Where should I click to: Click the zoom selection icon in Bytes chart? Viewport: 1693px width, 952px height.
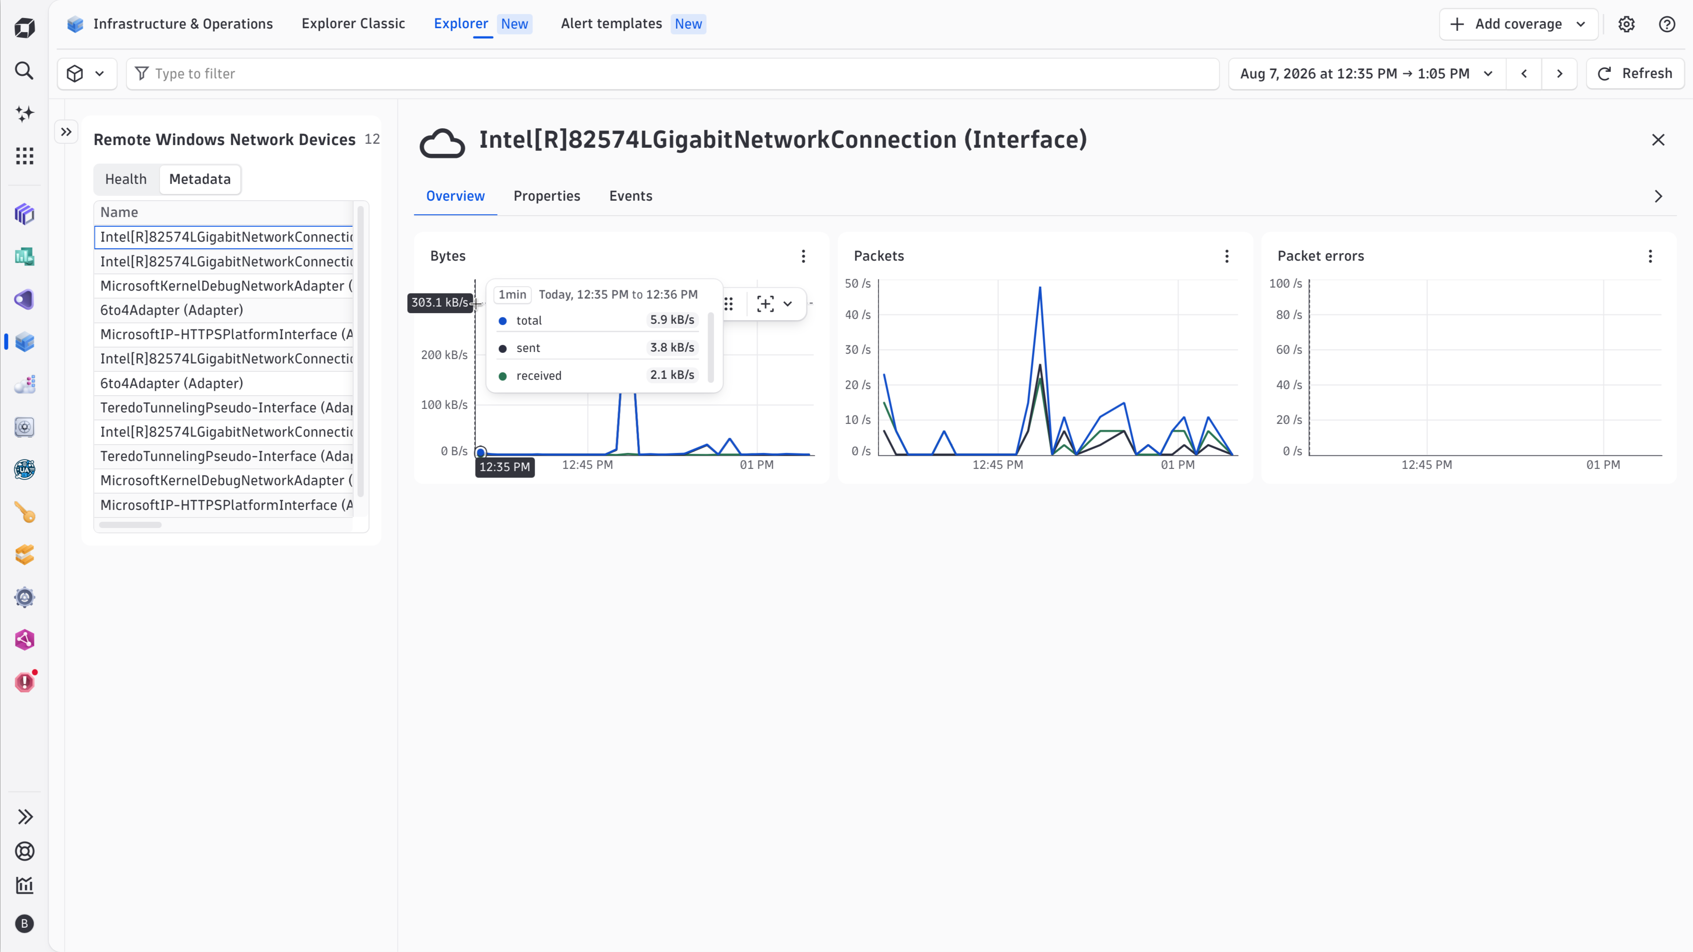(765, 304)
